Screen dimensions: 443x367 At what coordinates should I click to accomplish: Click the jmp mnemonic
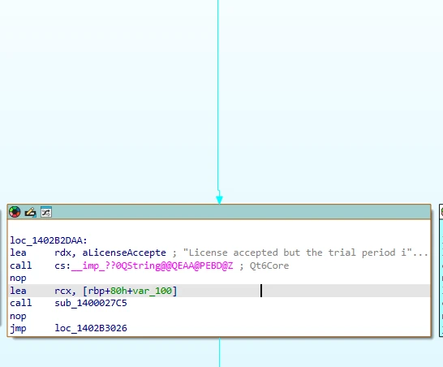point(18,328)
